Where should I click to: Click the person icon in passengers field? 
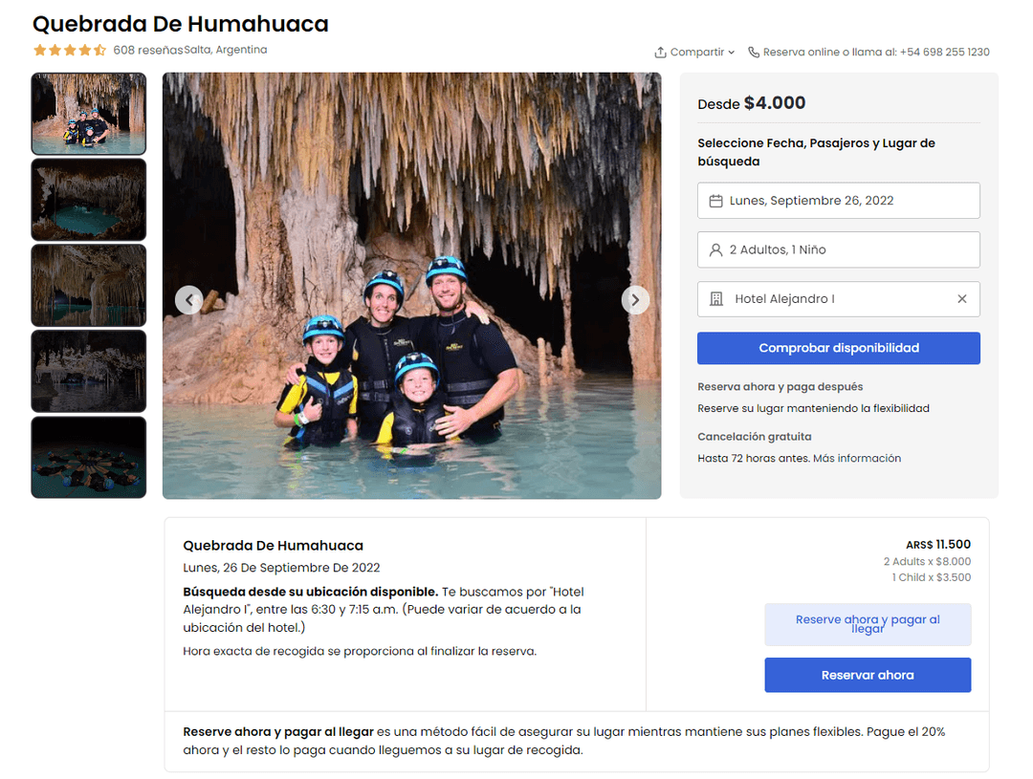[715, 250]
